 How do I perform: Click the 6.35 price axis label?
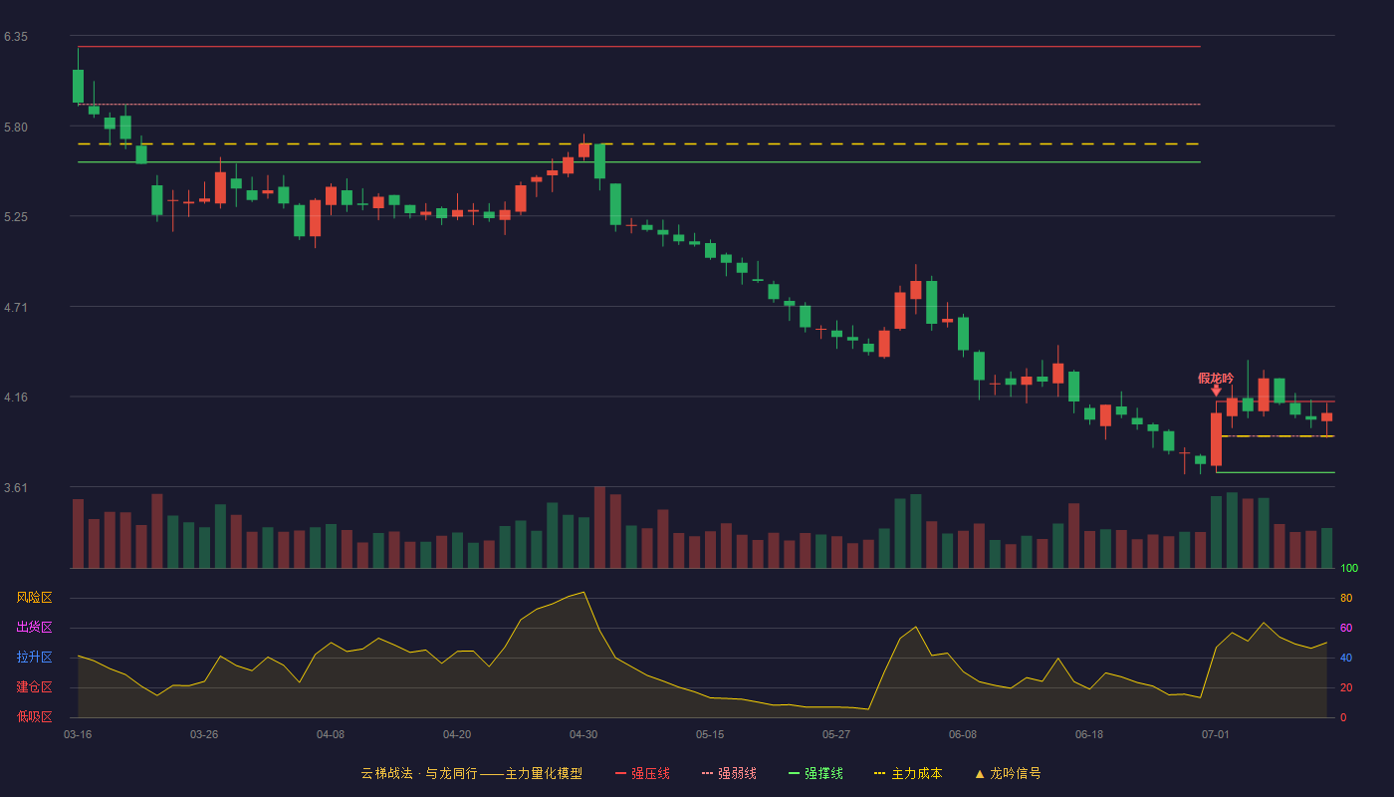pos(16,37)
